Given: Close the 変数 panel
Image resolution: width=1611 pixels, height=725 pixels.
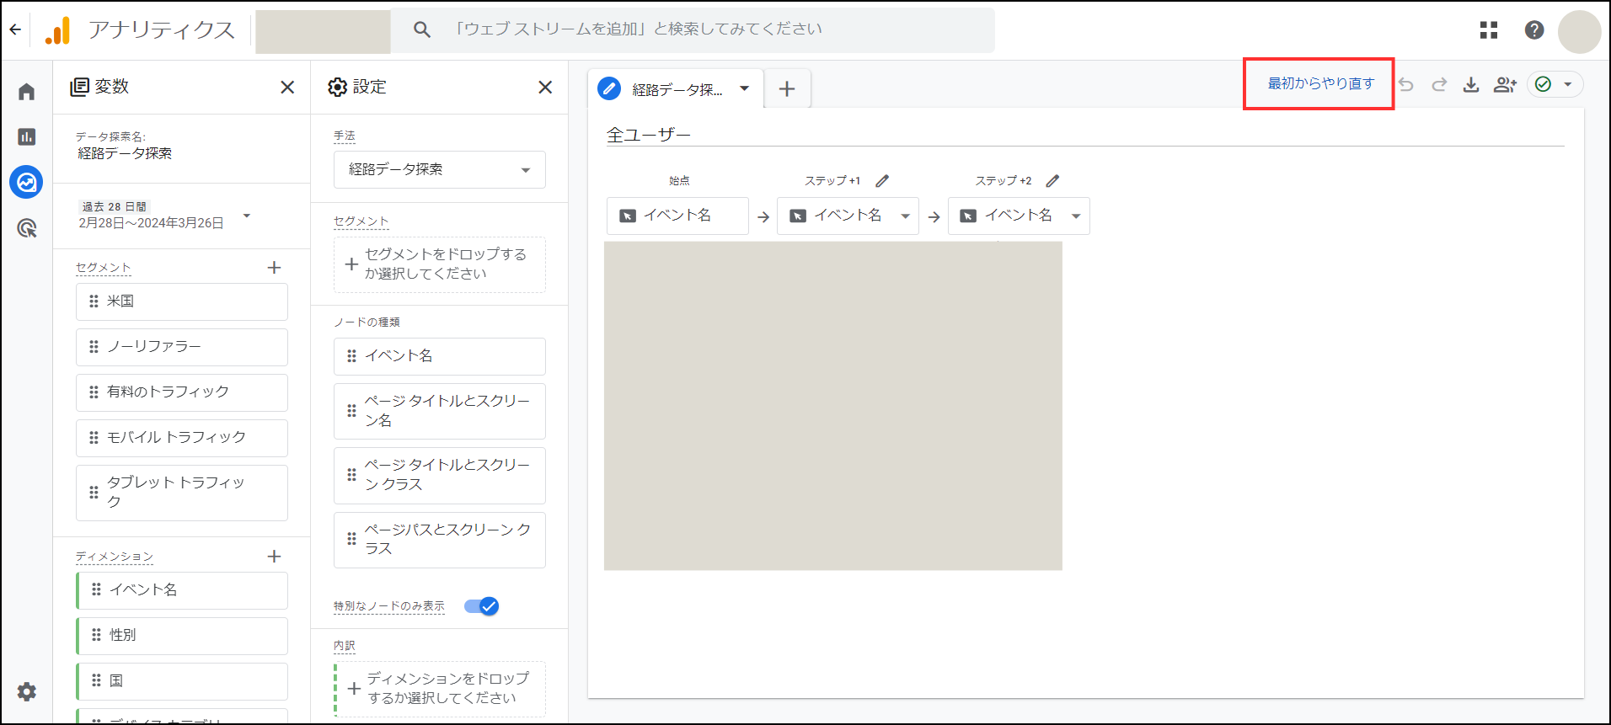Looking at the screenshot, I should pos(287,88).
